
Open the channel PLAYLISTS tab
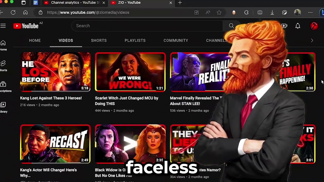pyautogui.click(x=135, y=40)
